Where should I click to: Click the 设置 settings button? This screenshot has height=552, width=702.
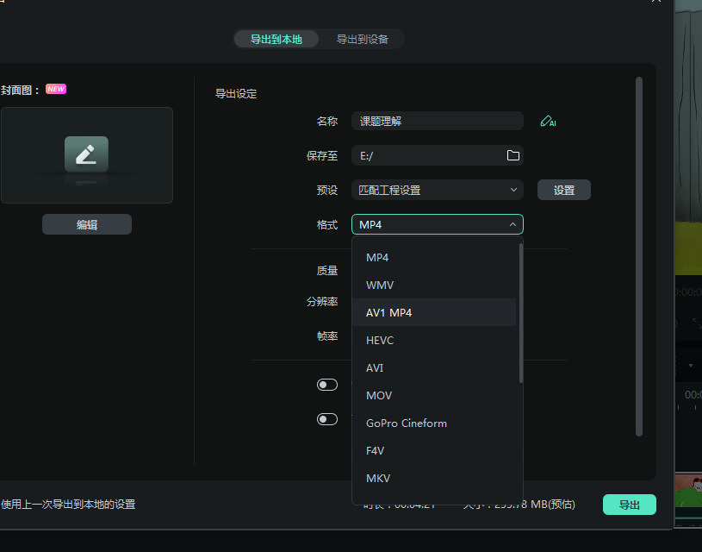point(563,190)
